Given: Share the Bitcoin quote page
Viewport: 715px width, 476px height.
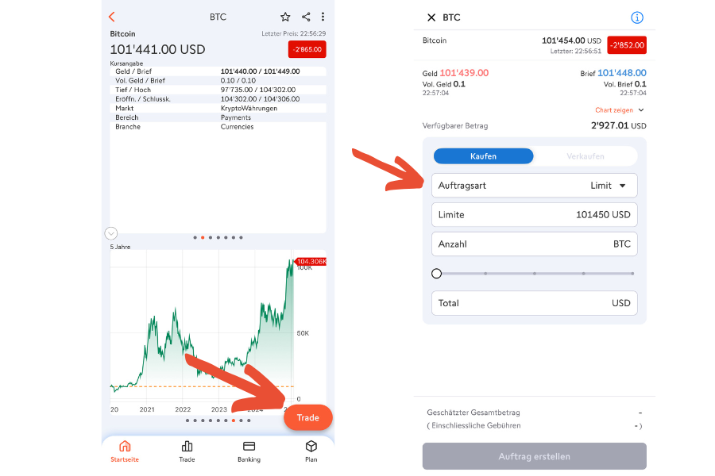Looking at the screenshot, I should 306,17.
